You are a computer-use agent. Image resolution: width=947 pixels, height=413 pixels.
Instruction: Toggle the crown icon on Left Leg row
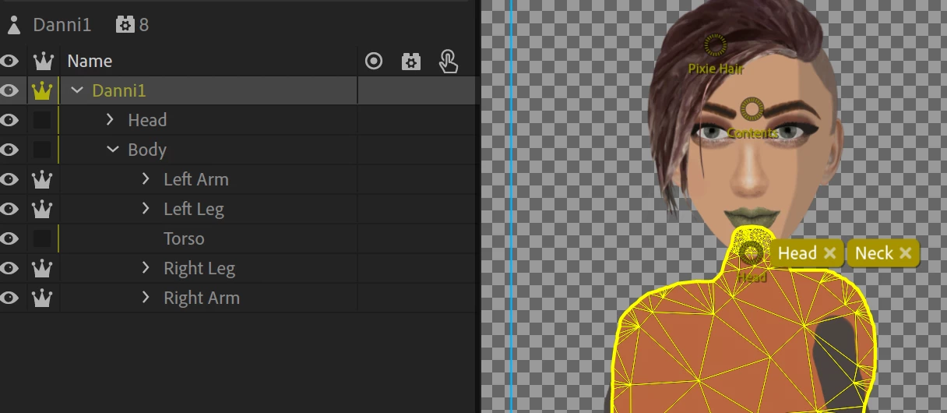pyautogui.click(x=42, y=209)
